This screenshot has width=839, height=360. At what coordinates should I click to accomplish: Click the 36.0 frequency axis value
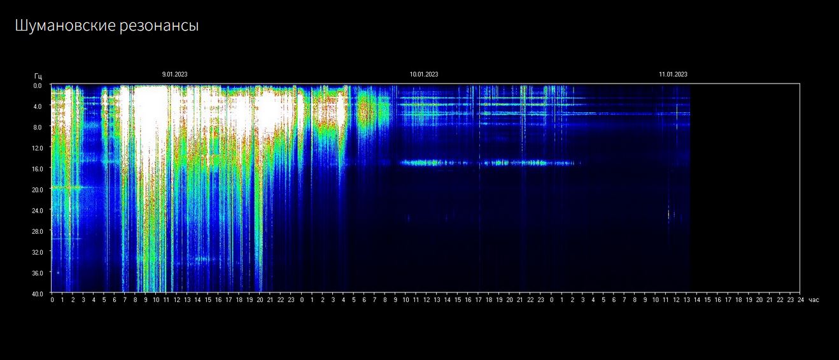(37, 273)
